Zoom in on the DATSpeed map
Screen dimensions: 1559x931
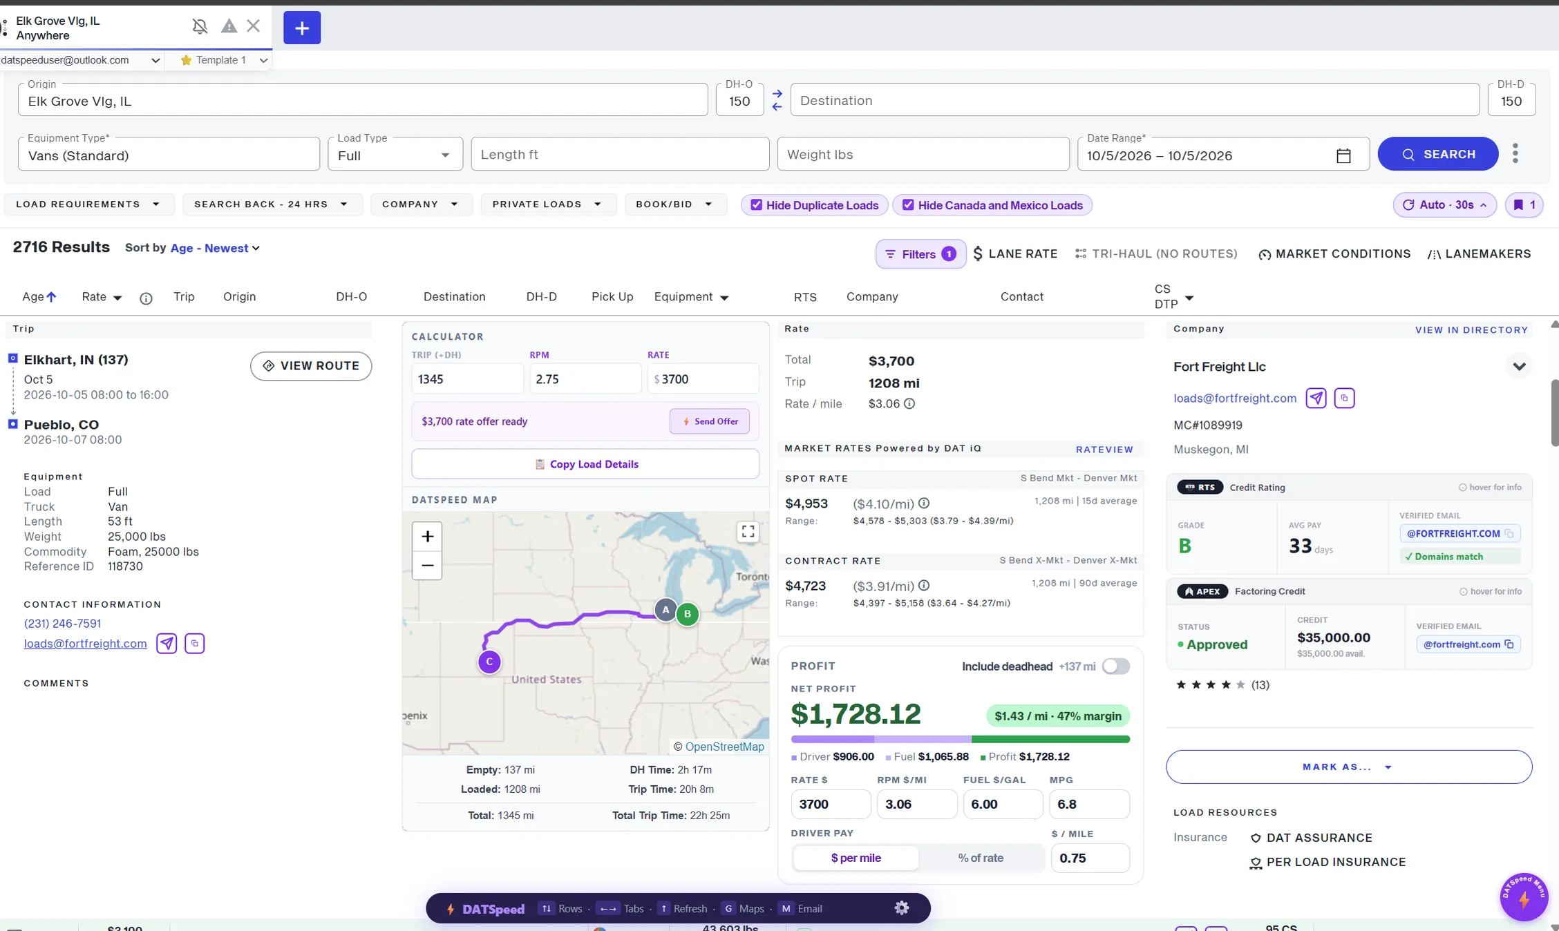click(427, 537)
